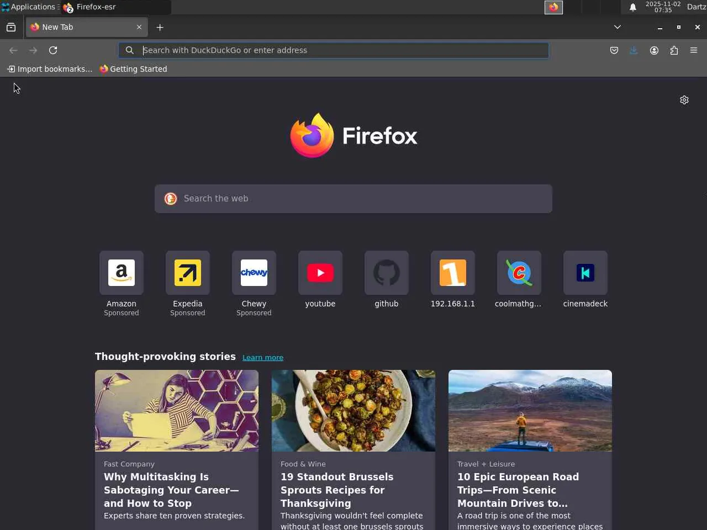
Task: Go back using the back arrow
Action: (x=13, y=50)
